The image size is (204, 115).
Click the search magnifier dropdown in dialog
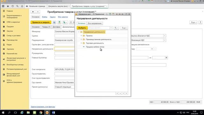point(116,28)
